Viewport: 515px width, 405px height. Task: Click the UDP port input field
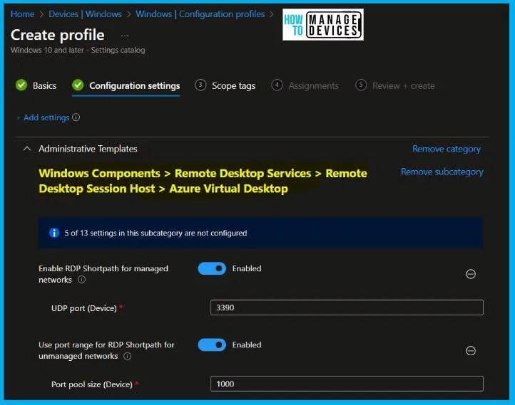point(347,307)
